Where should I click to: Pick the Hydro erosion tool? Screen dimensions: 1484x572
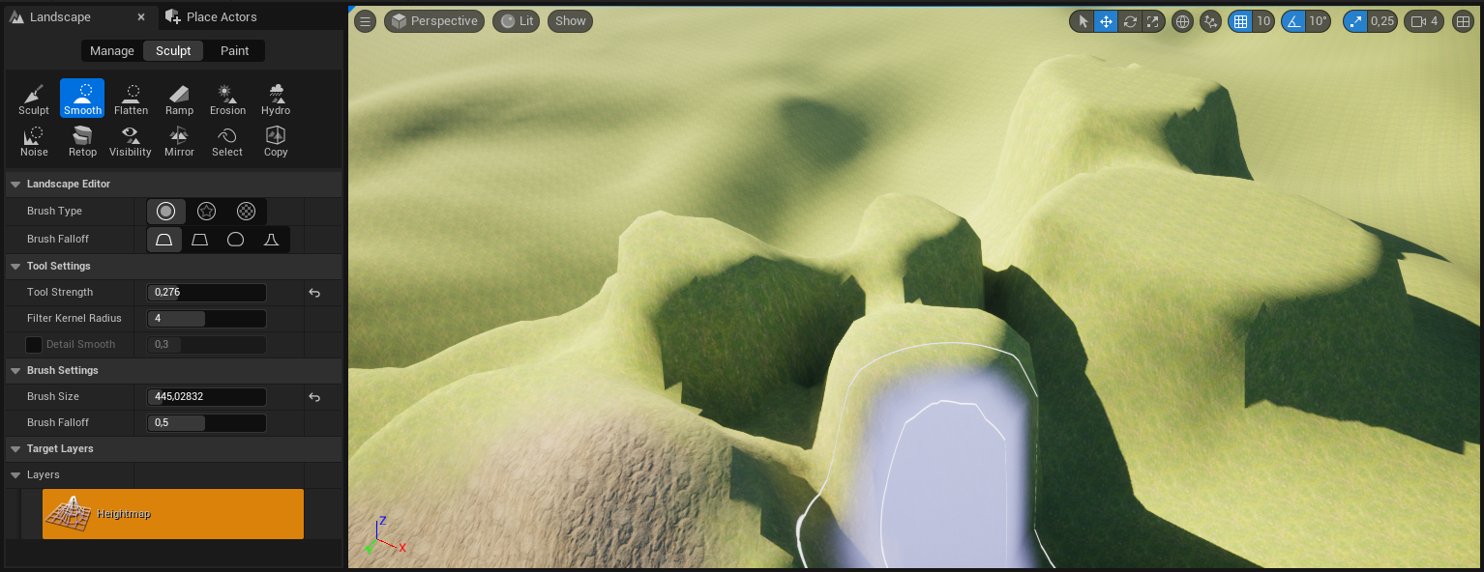coord(276,99)
